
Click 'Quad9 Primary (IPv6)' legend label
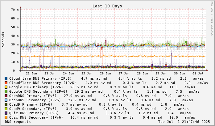pos(31,104)
